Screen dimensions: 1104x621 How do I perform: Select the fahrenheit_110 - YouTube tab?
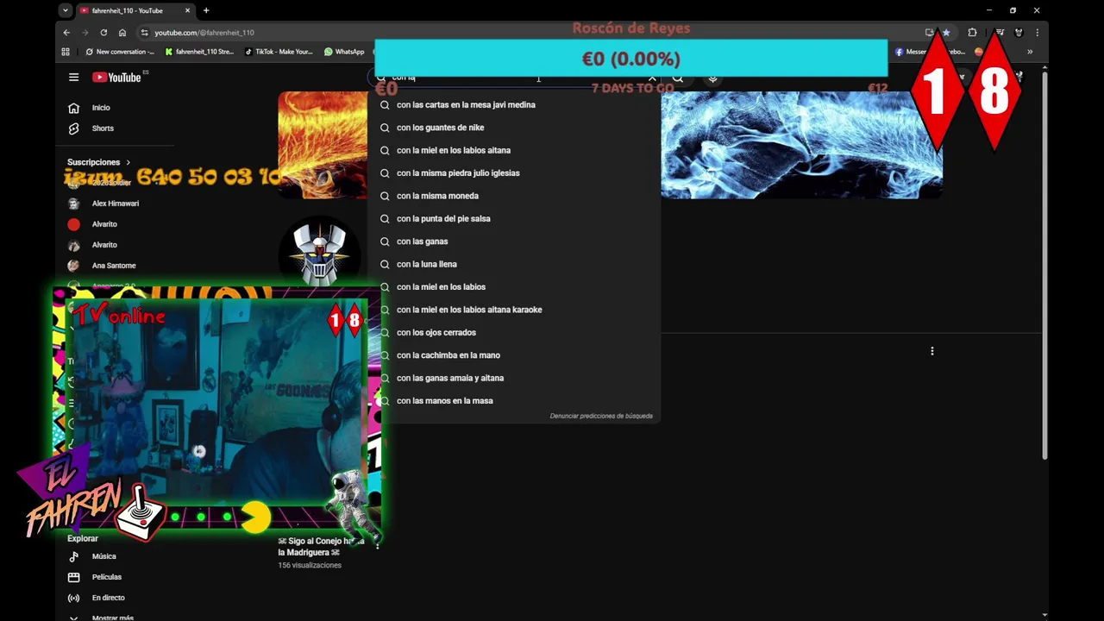(x=128, y=10)
